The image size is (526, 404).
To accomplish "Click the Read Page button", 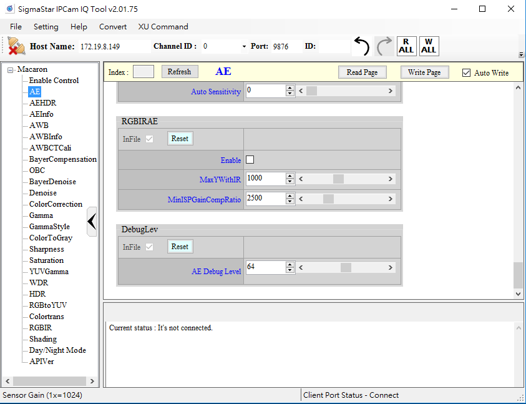I will [x=362, y=72].
